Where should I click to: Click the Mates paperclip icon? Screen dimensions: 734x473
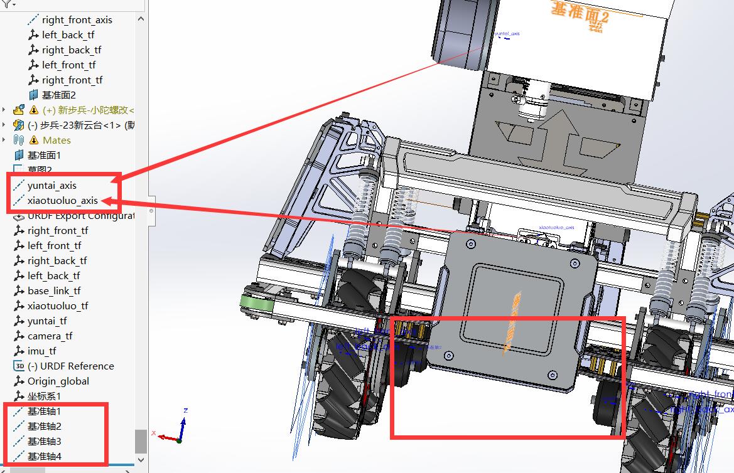click(19, 141)
